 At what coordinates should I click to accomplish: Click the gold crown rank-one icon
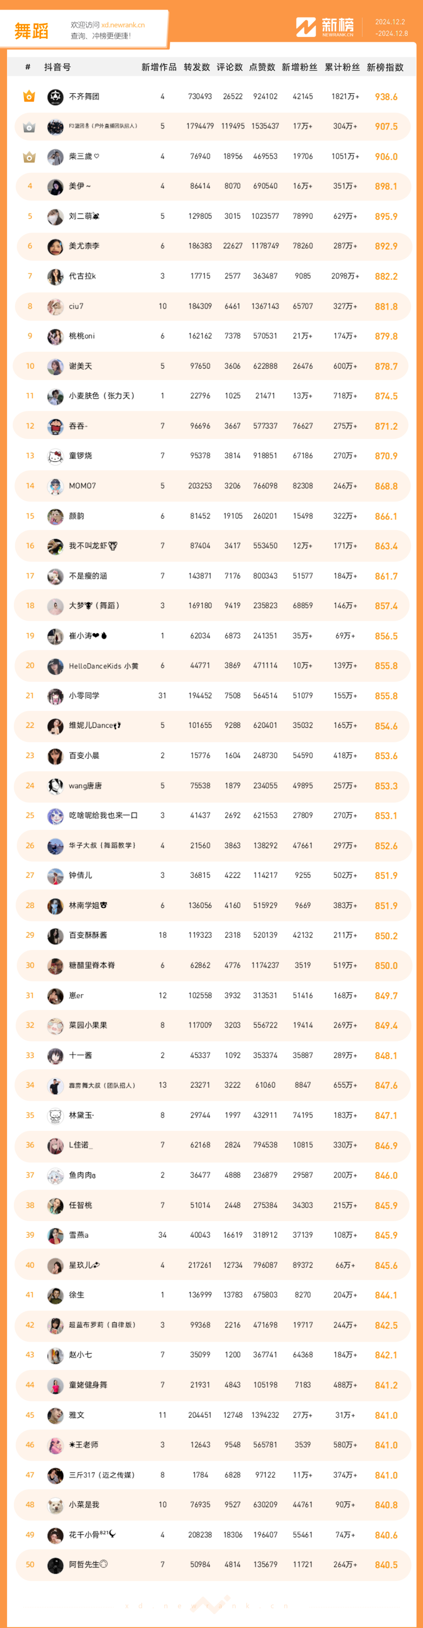click(29, 97)
